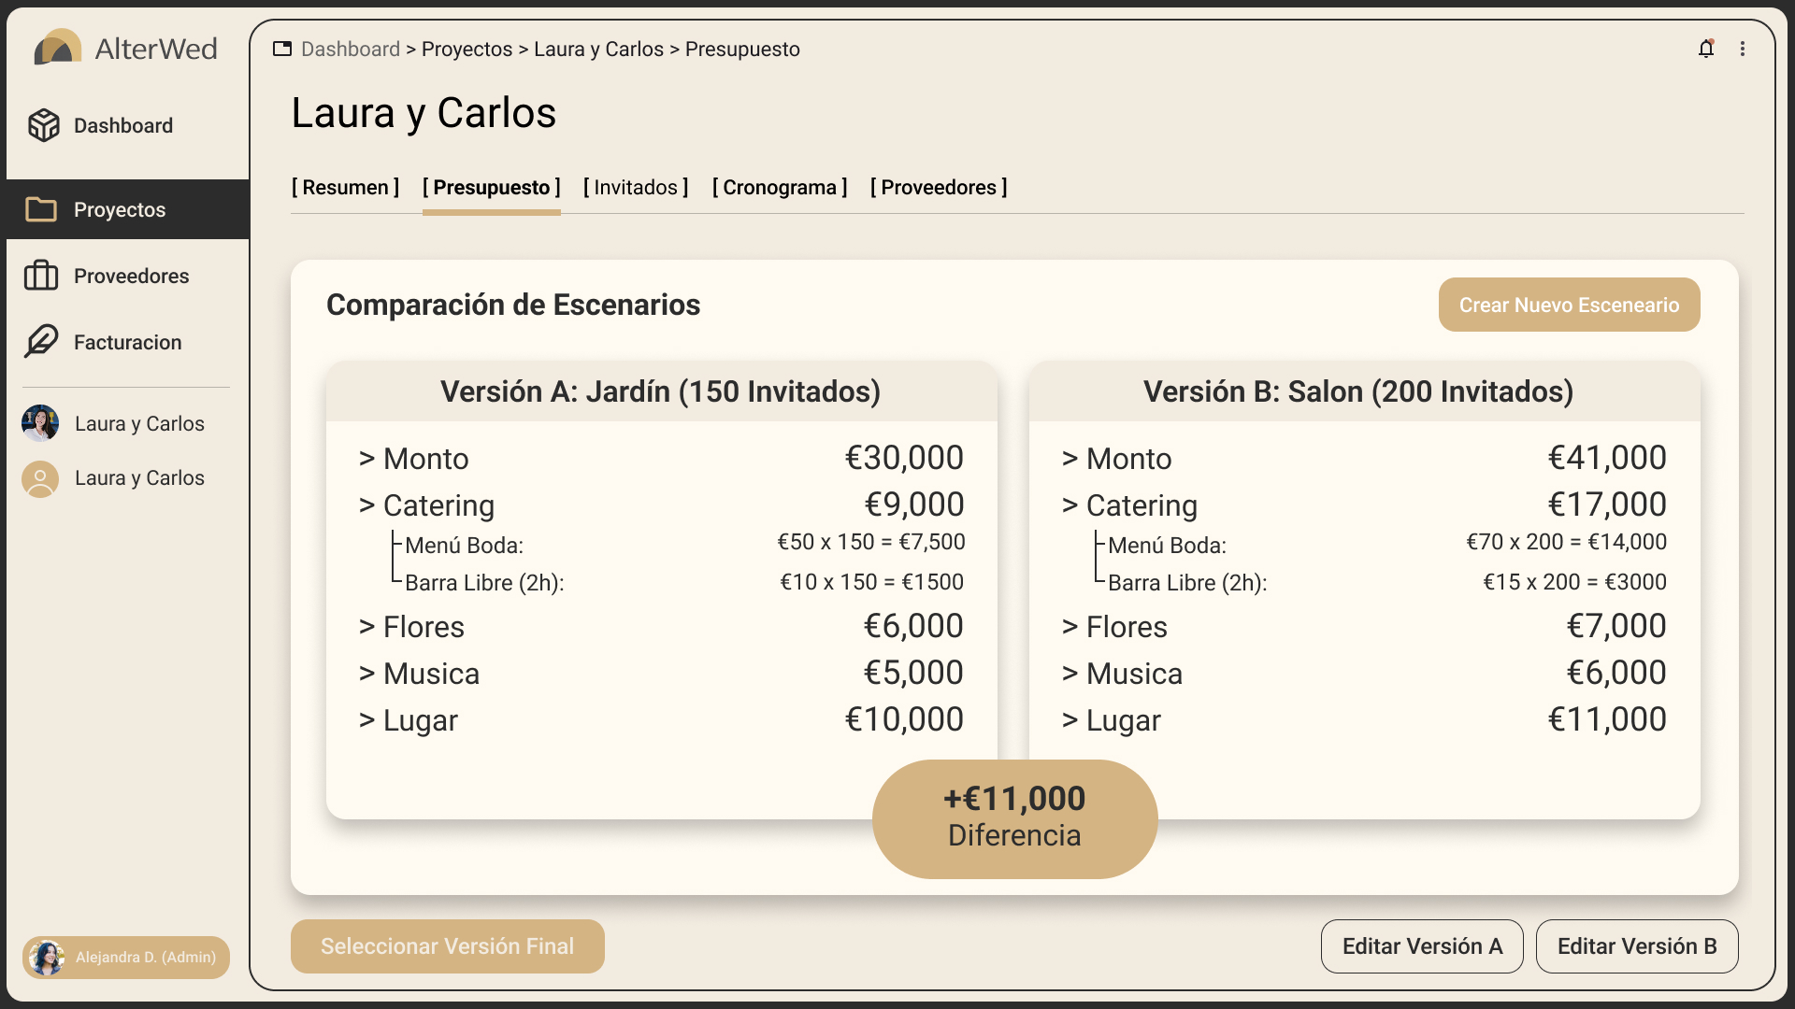The height and width of the screenshot is (1009, 1795).
Task: Click the Proveedores briefcase icon
Action: click(40, 276)
